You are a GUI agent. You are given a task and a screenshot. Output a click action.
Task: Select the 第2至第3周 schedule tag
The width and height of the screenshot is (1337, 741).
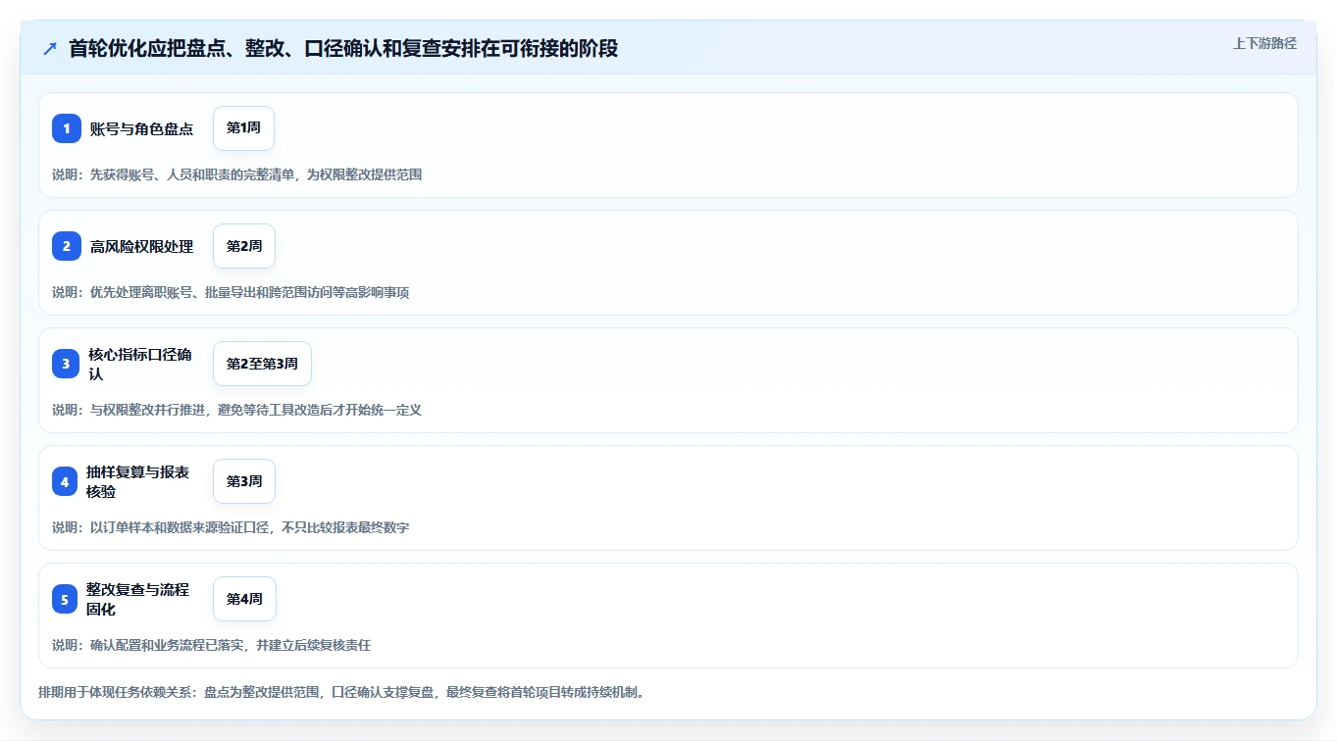pos(262,364)
